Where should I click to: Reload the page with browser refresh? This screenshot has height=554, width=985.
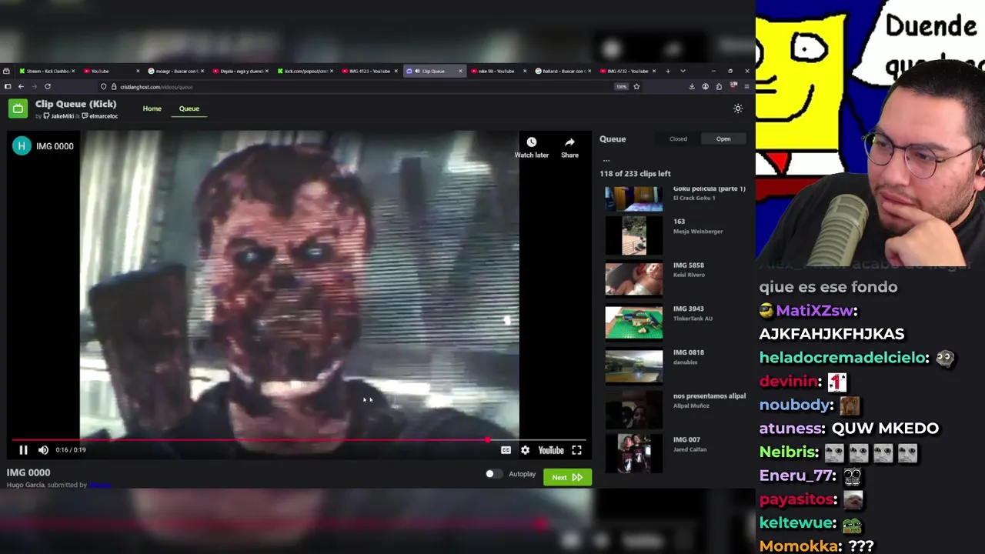click(47, 87)
